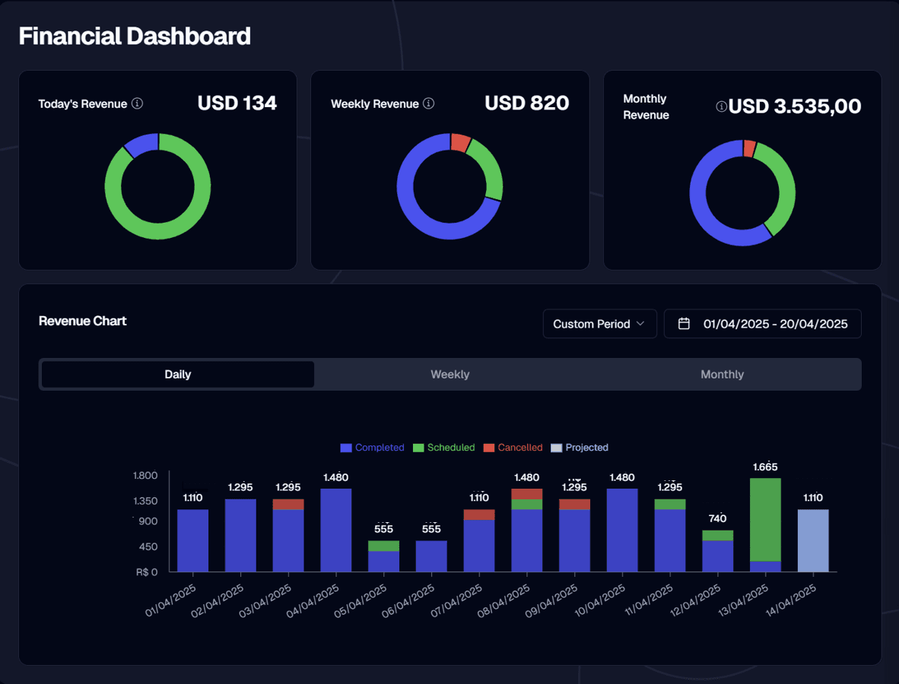Open the Custom Period dropdown
The width and height of the screenshot is (899, 684).
(599, 323)
